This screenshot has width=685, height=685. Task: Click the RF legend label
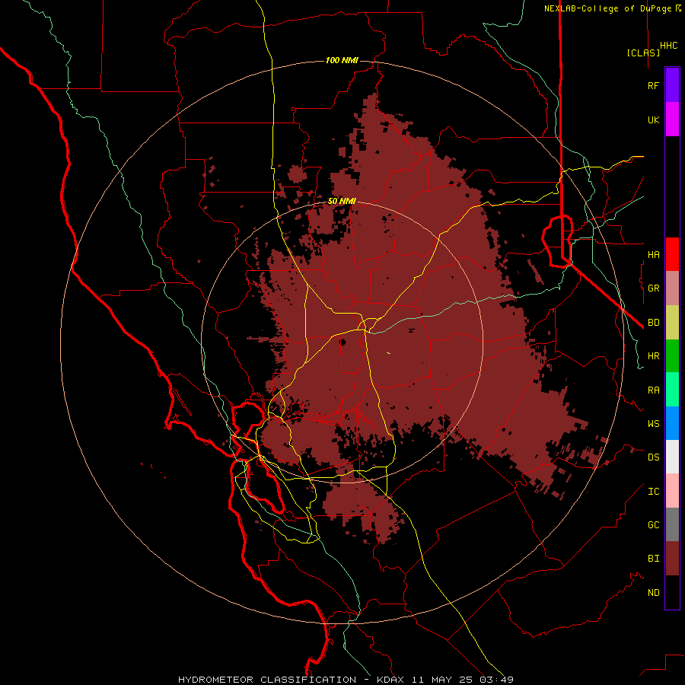tap(654, 86)
